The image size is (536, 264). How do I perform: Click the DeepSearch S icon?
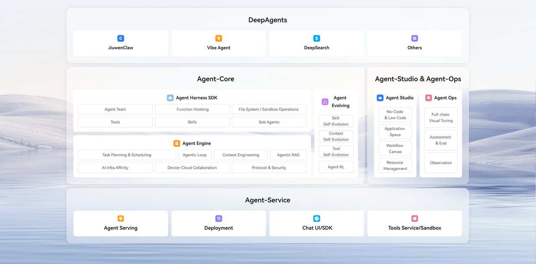point(317,38)
